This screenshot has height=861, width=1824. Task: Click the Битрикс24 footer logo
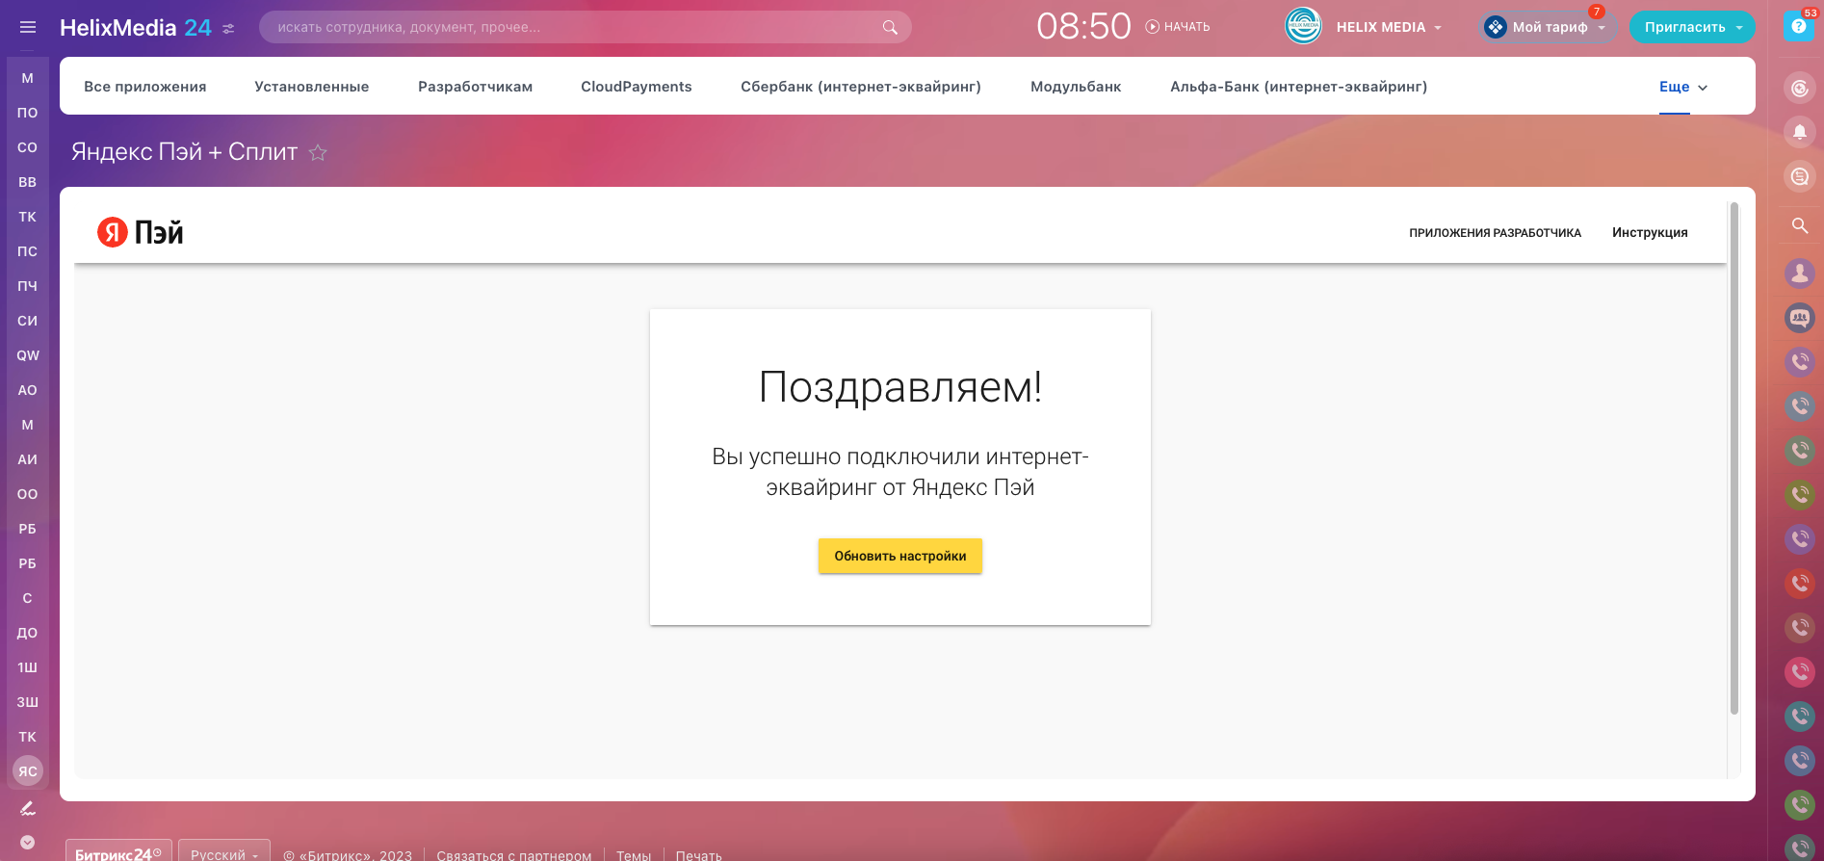pyautogui.click(x=118, y=853)
